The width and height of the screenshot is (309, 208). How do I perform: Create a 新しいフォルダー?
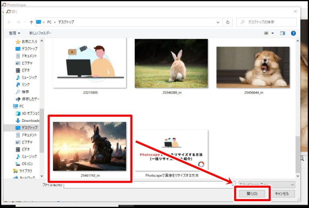point(40,33)
